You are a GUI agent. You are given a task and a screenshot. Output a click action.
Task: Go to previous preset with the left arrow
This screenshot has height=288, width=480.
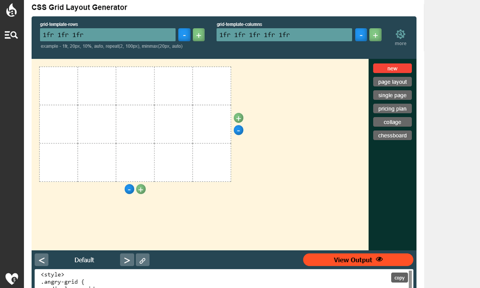pos(41,260)
